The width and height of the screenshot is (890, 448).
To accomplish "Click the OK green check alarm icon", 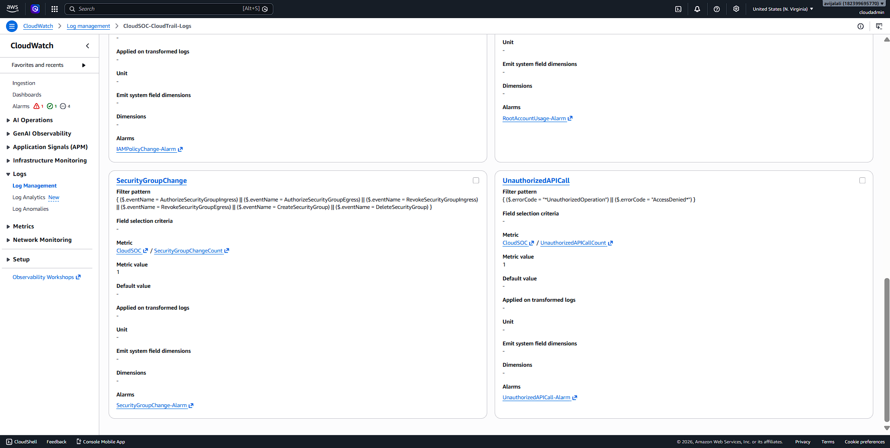I will click(x=50, y=106).
